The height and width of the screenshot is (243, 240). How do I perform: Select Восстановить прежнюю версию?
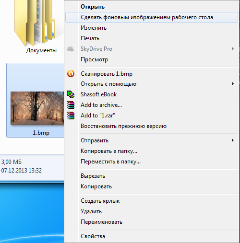click(151, 126)
